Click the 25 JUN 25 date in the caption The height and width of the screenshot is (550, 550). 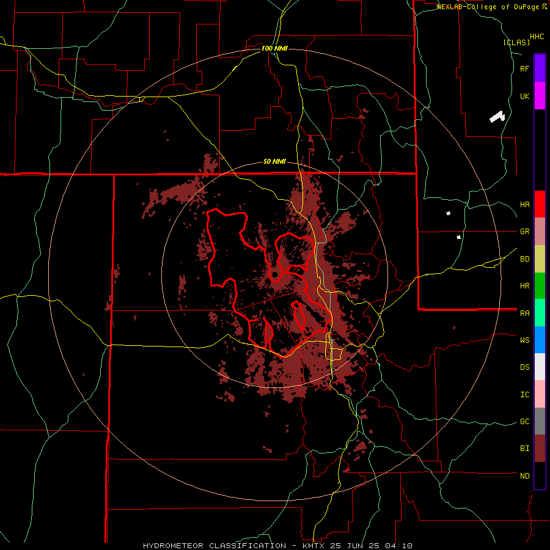(x=355, y=546)
